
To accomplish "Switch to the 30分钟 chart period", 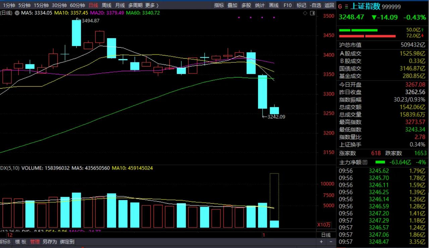I will (x=59, y=5).
